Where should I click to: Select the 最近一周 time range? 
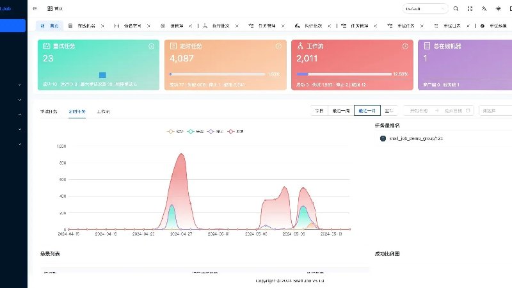(341, 110)
